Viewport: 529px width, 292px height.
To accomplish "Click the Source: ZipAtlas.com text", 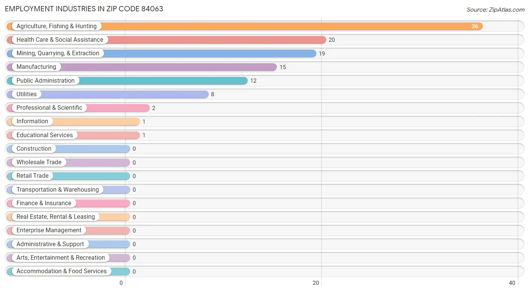I will point(496,10).
